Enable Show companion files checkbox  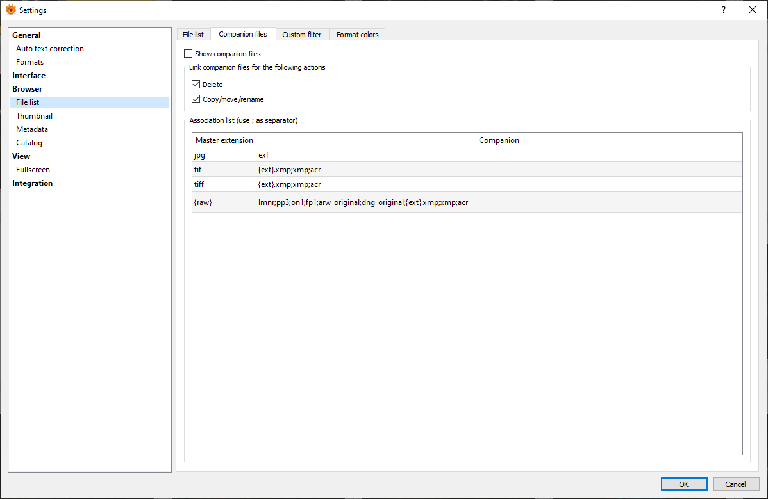pyautogui.click(x=188, y=54)
